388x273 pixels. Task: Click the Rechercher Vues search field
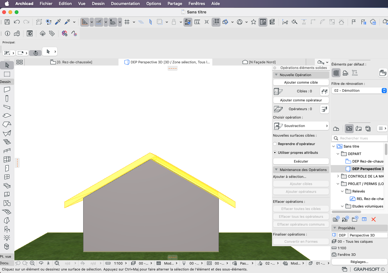click(360, 138)
